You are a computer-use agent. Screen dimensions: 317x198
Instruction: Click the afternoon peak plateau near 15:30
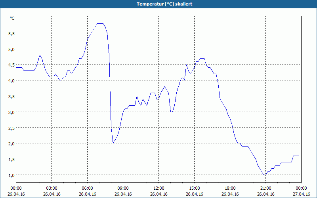click(202, 58)
